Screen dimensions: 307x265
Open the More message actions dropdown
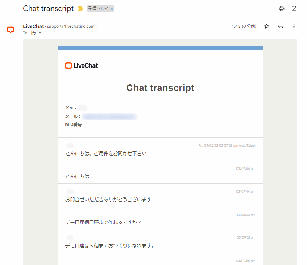point(294,26)
